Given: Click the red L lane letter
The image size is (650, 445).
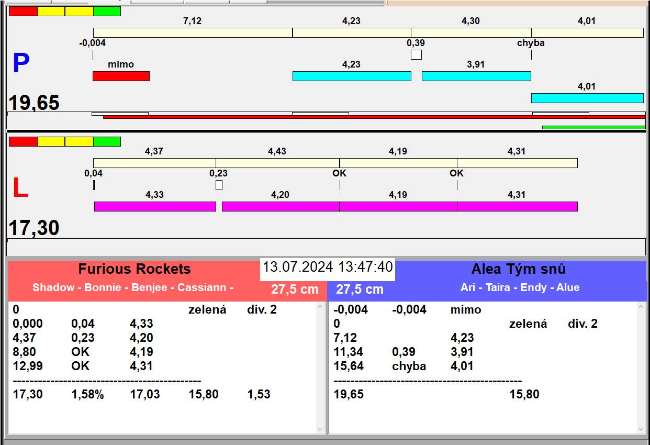Looking at the screenshot, I should coord(20,188).
